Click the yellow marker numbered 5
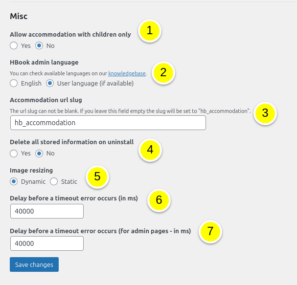297x285 pixels. tap(97, 176)
